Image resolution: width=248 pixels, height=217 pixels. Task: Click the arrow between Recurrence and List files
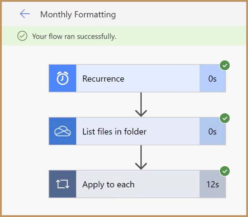point(141,105)
